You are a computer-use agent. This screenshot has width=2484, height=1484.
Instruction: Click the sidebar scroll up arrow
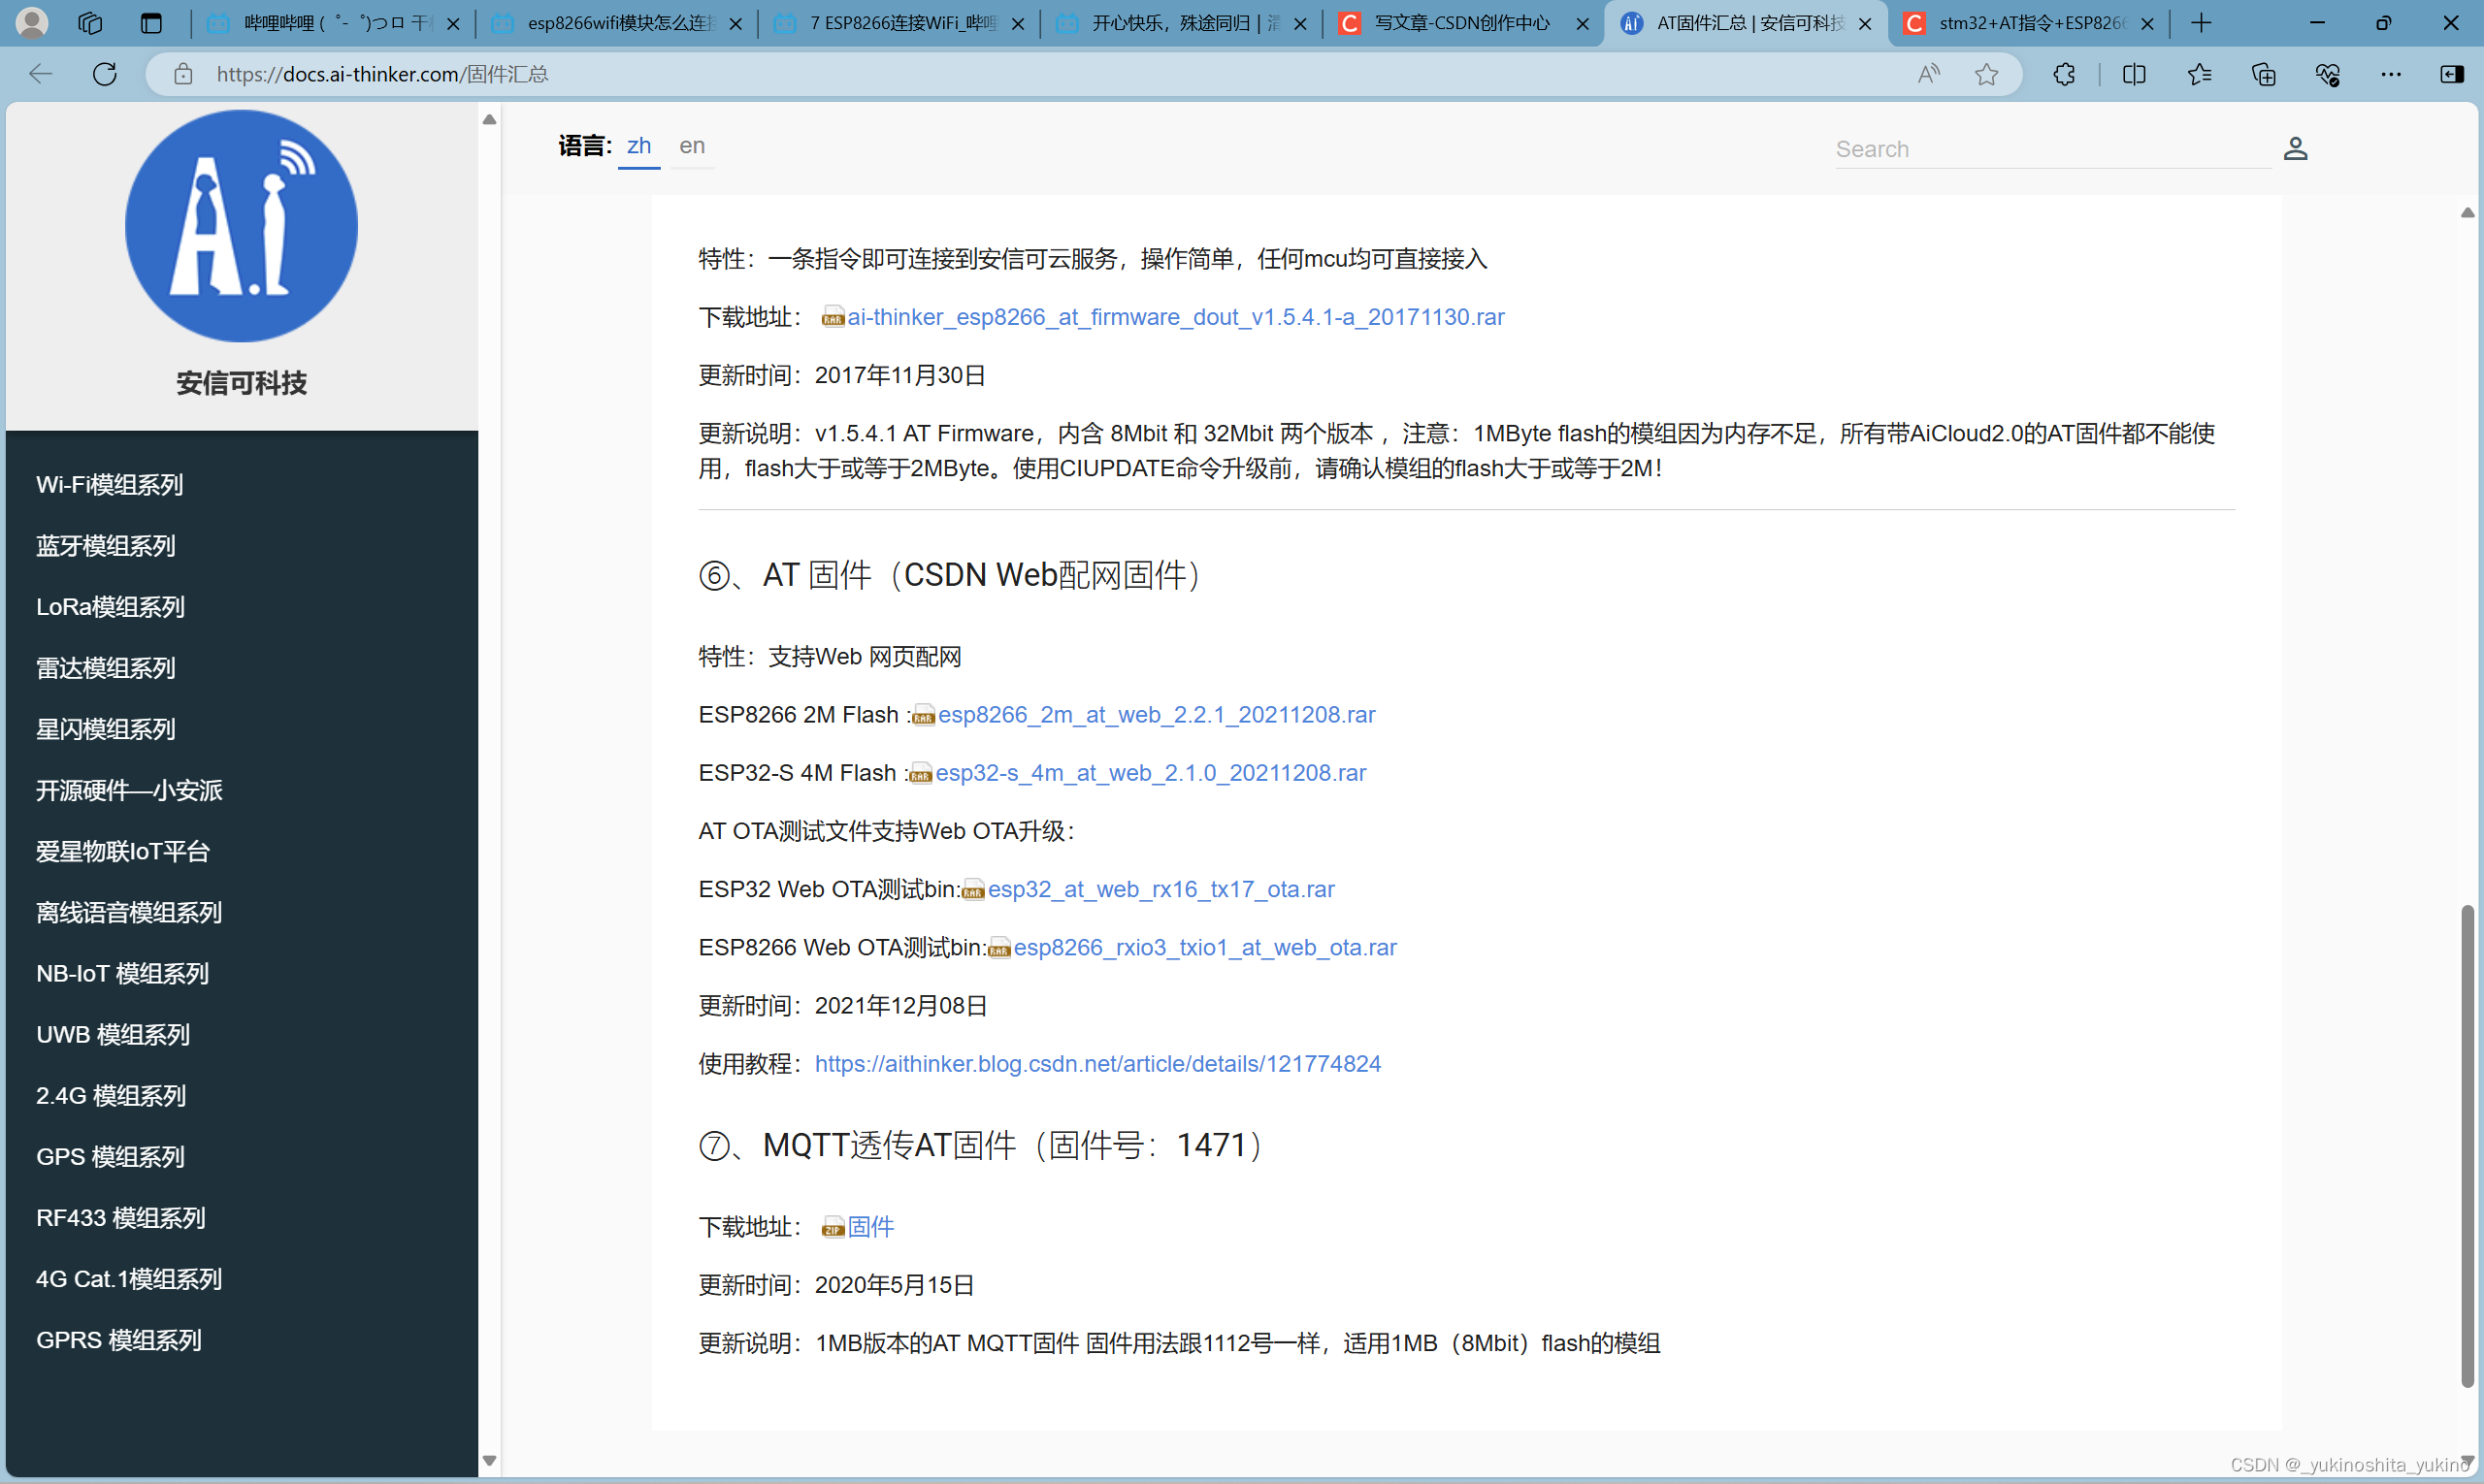tap(489, 119)
